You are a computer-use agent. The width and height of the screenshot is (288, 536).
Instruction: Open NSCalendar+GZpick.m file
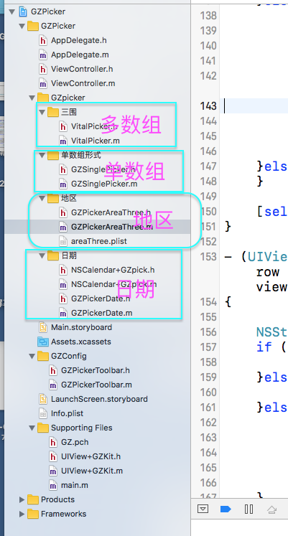coord(114,284)
